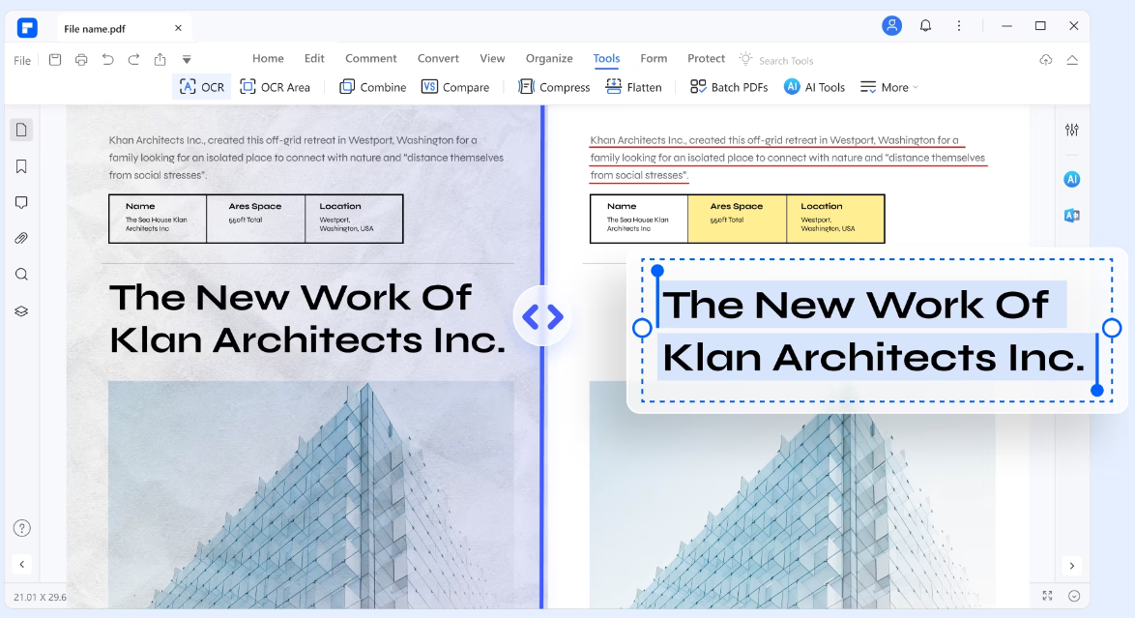The height and width of the screenshot is (618, 1135).
Task: Click the selected heading text box
Action: point(877,331)
